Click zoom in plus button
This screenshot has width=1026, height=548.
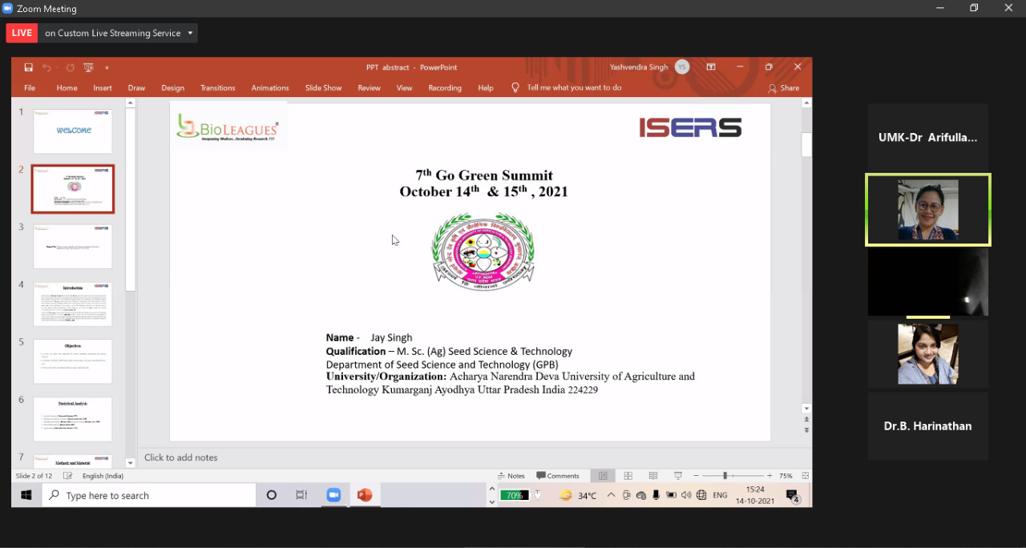coord(769,476)
